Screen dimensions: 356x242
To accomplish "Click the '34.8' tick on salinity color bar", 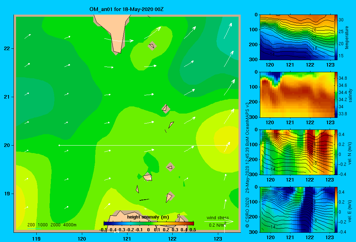I will tap(342, 78).
